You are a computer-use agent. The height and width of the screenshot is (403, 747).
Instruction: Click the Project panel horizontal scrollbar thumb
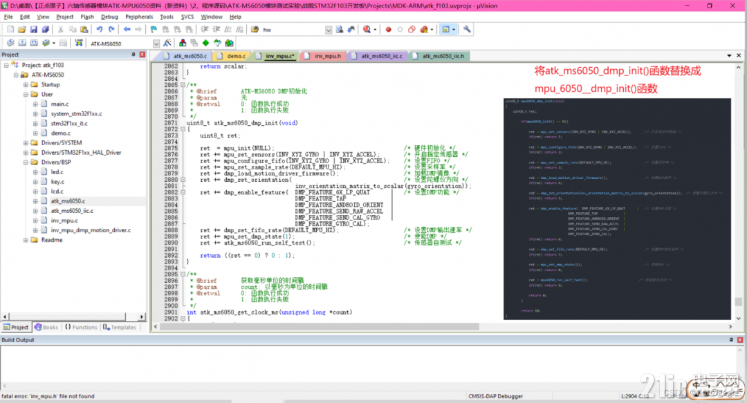tap(67, 317)
